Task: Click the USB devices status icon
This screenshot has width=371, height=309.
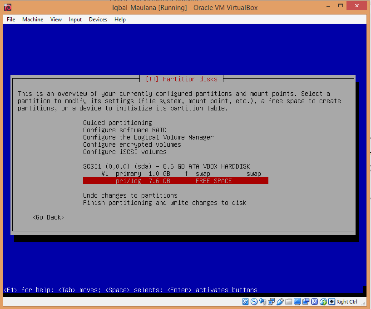Action: [x=280, y=302]
